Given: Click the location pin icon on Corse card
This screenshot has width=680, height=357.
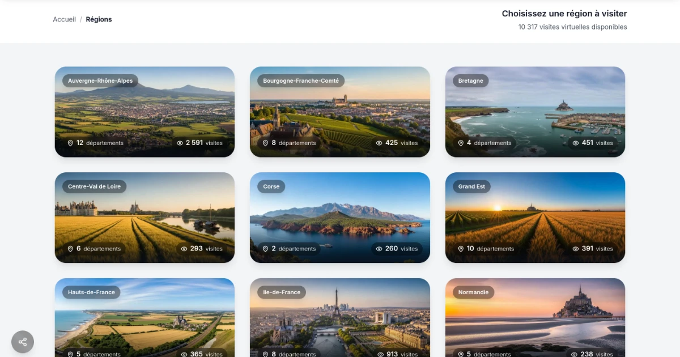Looking at the screenshot, I should pyautogui.click(x=265, y=249).
